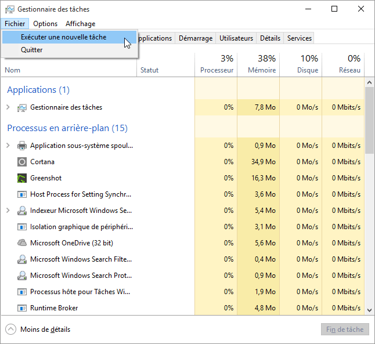This screenshot has width=375, height=344.
Task: Click the Isolation graphique de périphéri icon
Action: point(22,227)
